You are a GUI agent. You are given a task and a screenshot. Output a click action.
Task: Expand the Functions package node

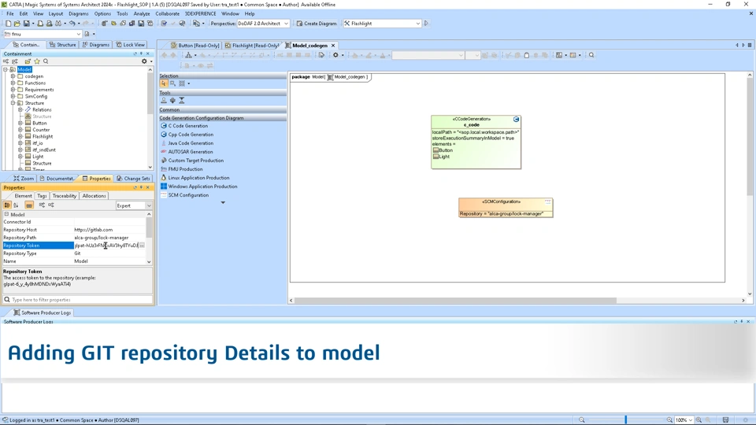pos(13,83)
